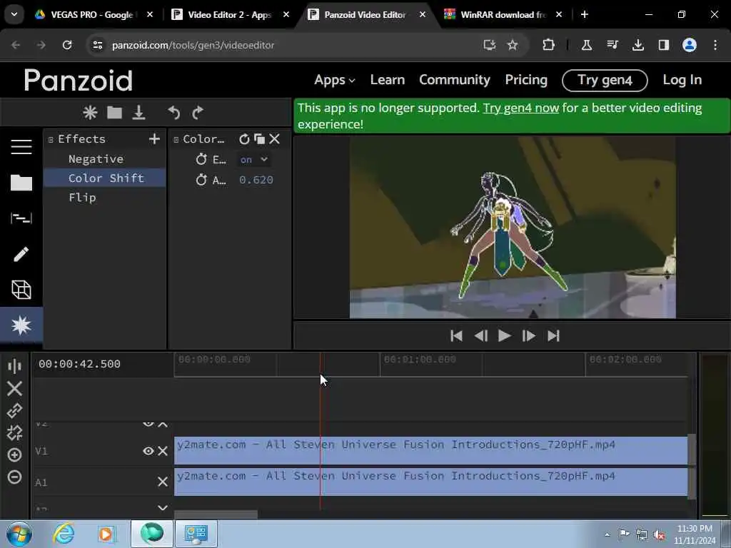Jump to the start of the video
This screenshot has height=548, width=731.
point(456,336)
